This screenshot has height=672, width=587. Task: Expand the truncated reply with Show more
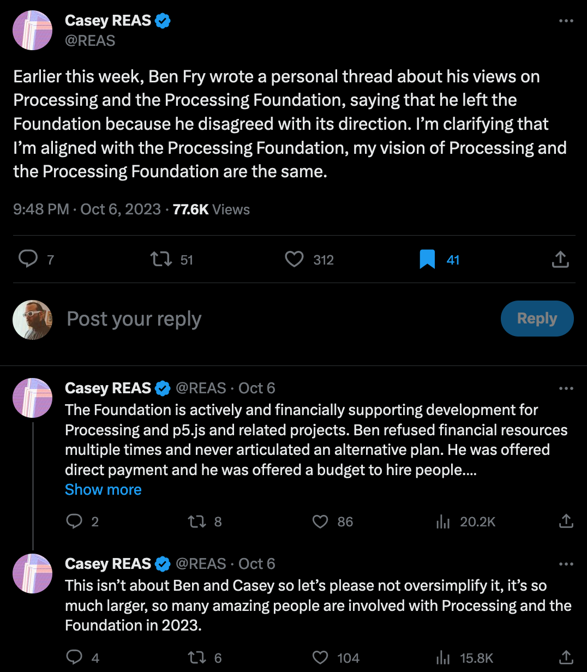click(x=103, y=490)
